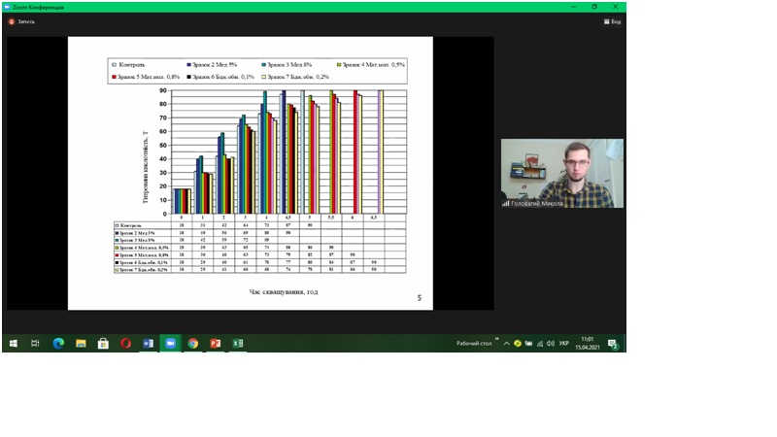
Task: Select the participant video thumbnail
Action: point(562,173)
